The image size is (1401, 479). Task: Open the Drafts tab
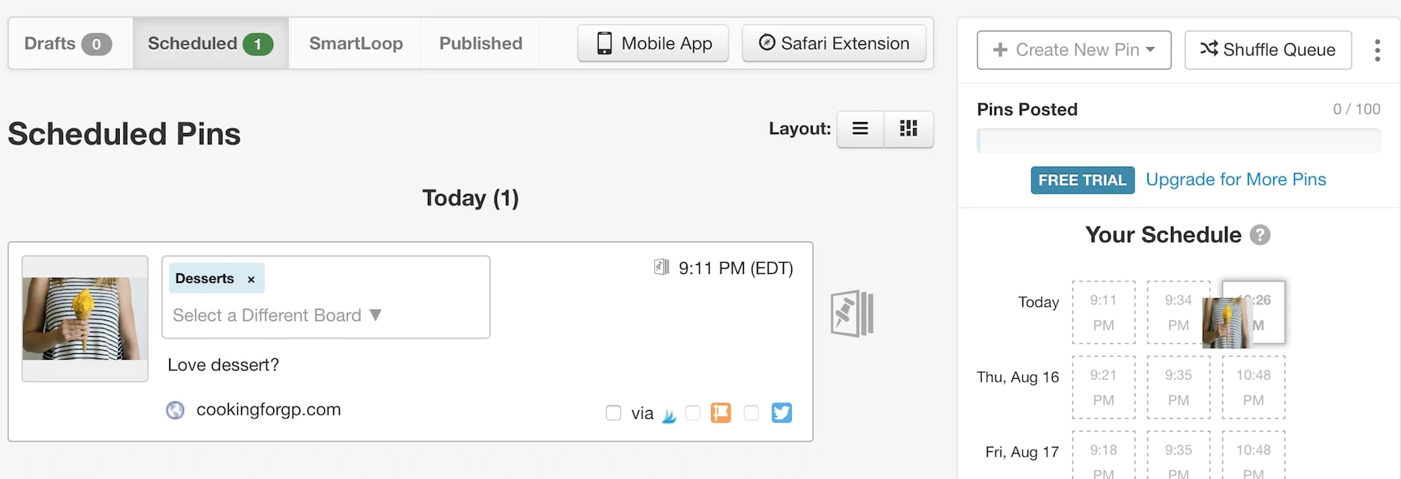[x=67, y=43]
